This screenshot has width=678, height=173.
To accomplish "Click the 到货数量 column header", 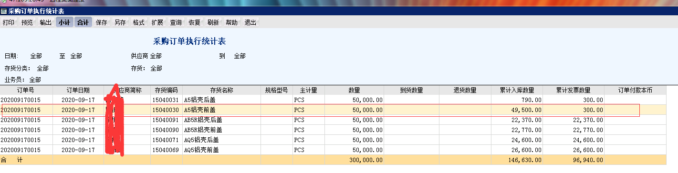I will pyautogui.click(x=411, y=90).
